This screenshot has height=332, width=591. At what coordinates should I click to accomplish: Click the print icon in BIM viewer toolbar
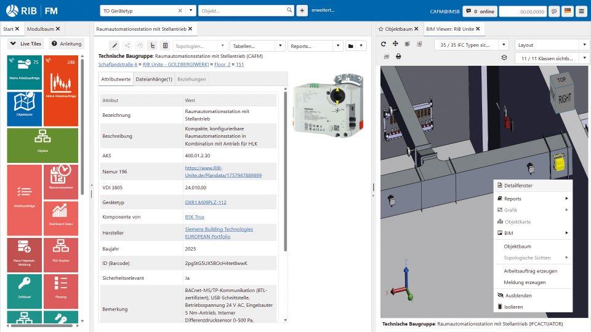coord(398,57)
